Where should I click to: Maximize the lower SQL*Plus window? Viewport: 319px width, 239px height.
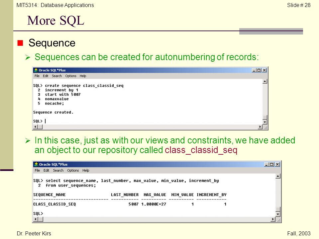tap(271, 164)
